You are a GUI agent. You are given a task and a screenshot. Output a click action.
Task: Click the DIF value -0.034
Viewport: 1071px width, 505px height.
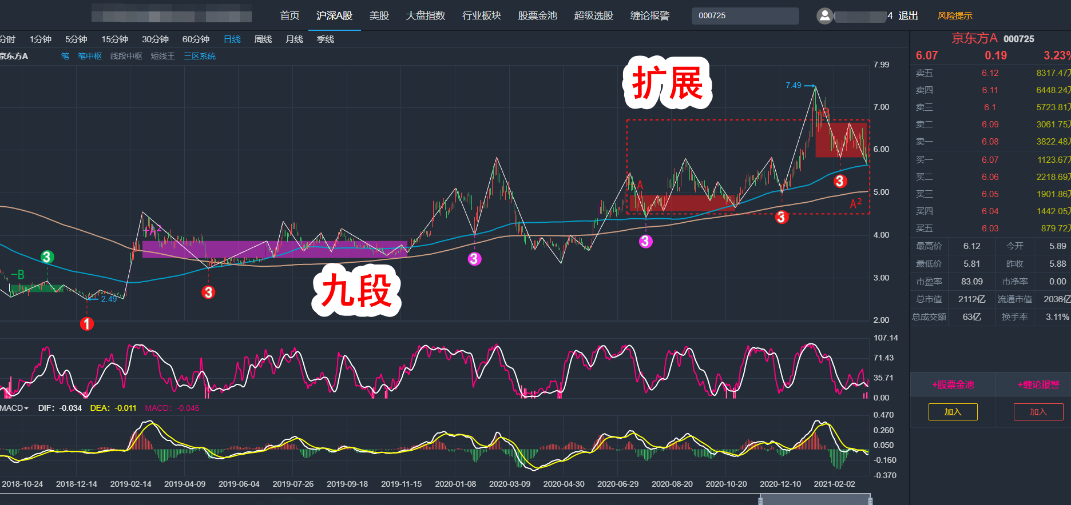pyautogui.click(x=70, y=408)
